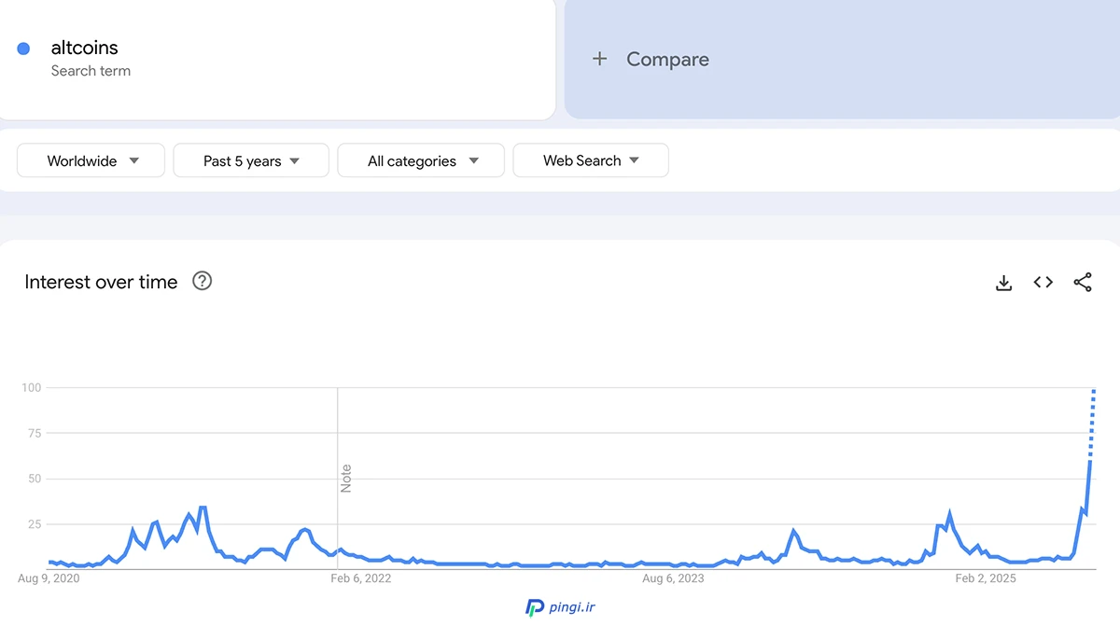Click the Aug 9, 2020 axis label
1120x626 pixels.
coord(49,578)
